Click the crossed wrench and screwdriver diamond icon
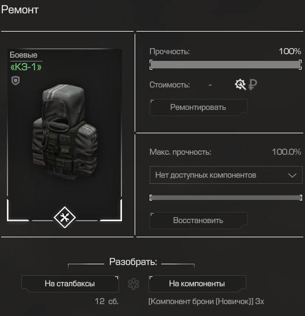The width and height of the screenshot is (305, 316). pos(64,217)
